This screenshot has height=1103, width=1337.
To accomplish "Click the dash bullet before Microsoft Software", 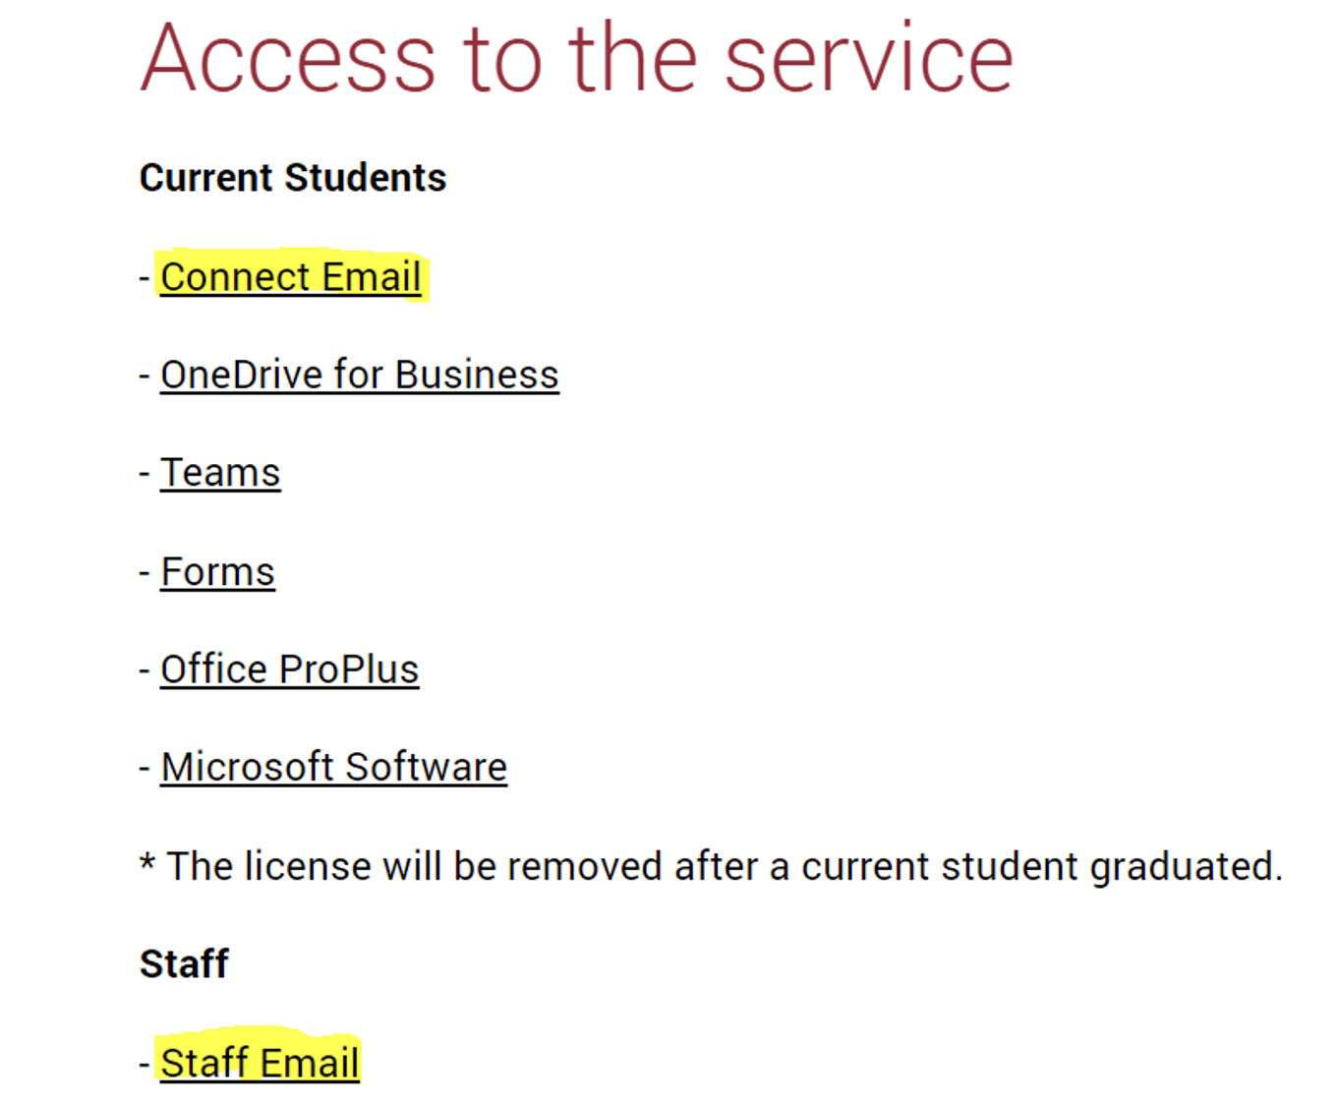I will click(x=145, y=768).
